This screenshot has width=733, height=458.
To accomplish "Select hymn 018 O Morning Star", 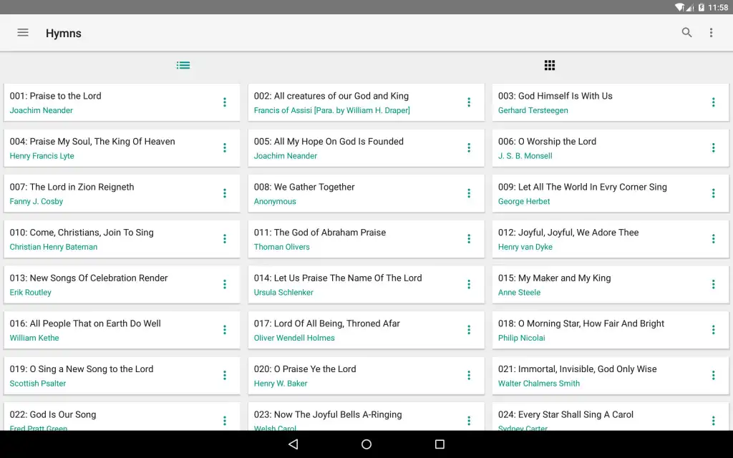I will click(x=594, y=330).
